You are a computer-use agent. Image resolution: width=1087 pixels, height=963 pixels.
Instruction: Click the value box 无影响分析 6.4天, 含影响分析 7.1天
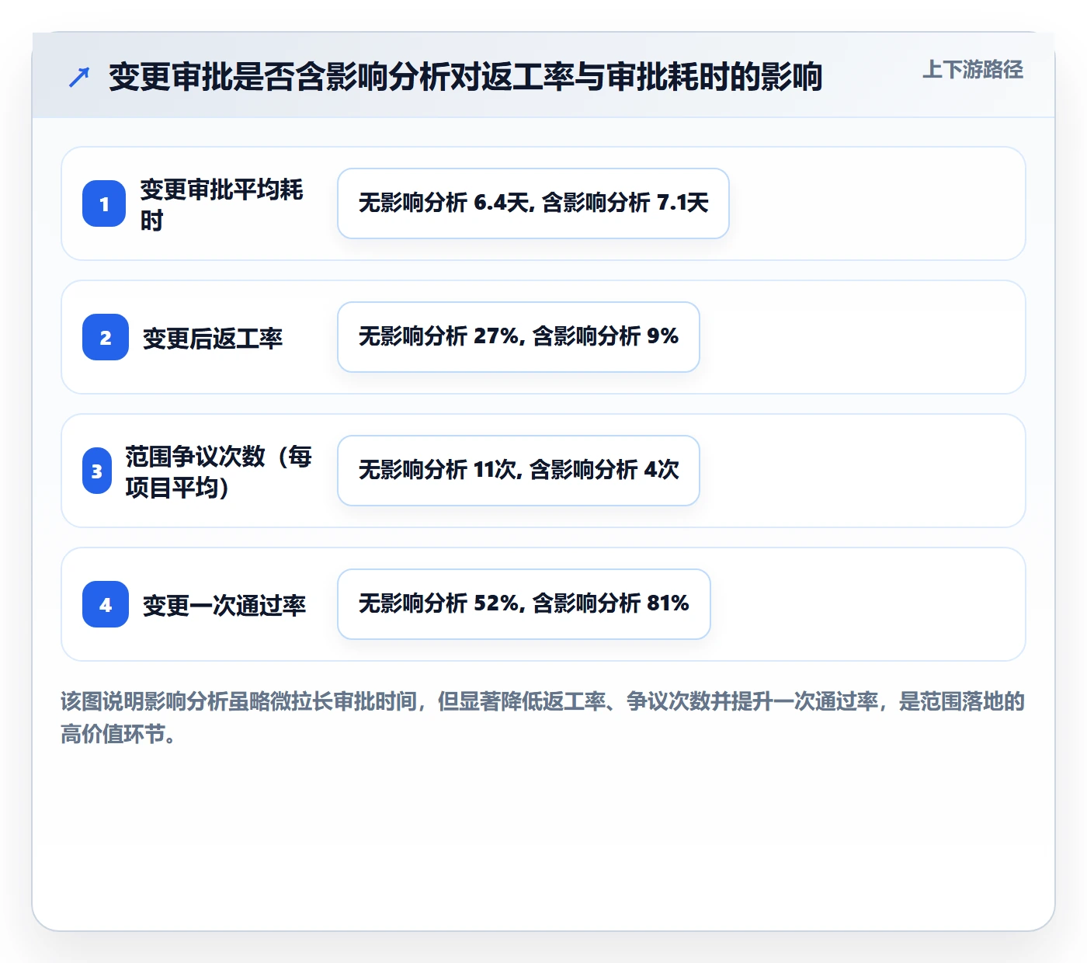pyautogui.click(x=533, y=203)
